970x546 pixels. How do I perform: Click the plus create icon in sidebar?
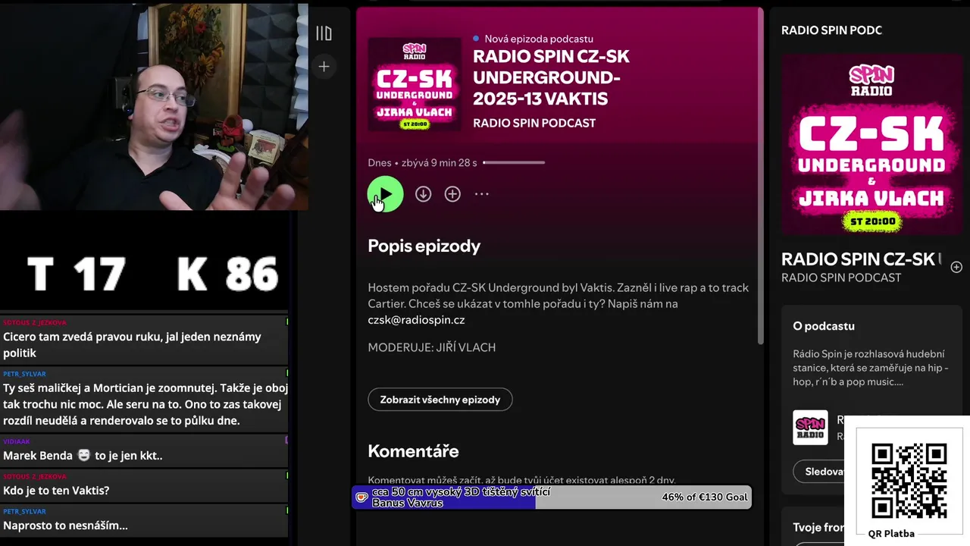(x=324, y=67)
